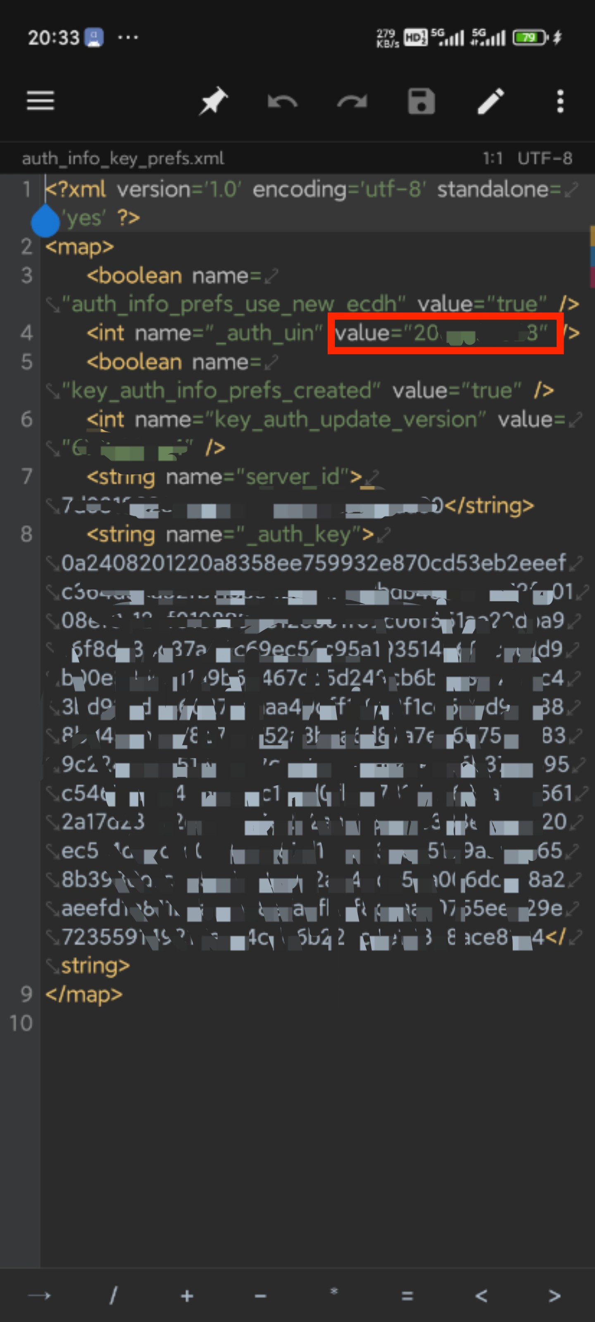The height and width of the screenshot is (1322, 595).
Task: Tap the name="_auth_key" string tag
Action: click(231, 535)
